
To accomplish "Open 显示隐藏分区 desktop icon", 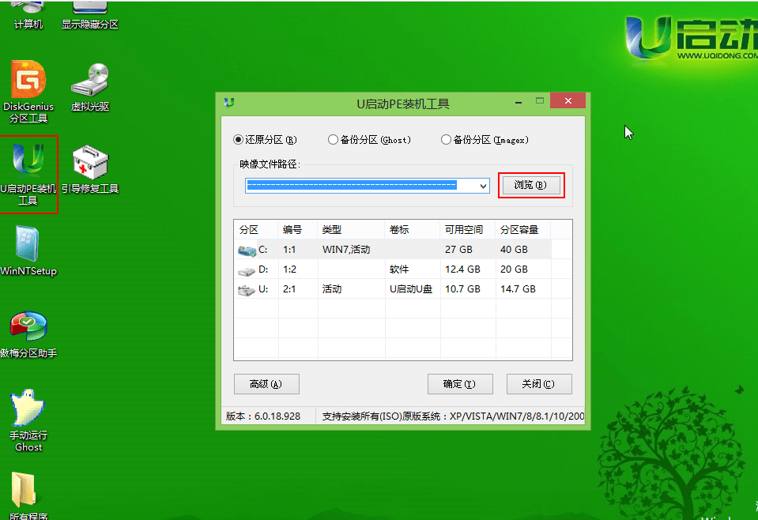I will [x=90, y=14].
